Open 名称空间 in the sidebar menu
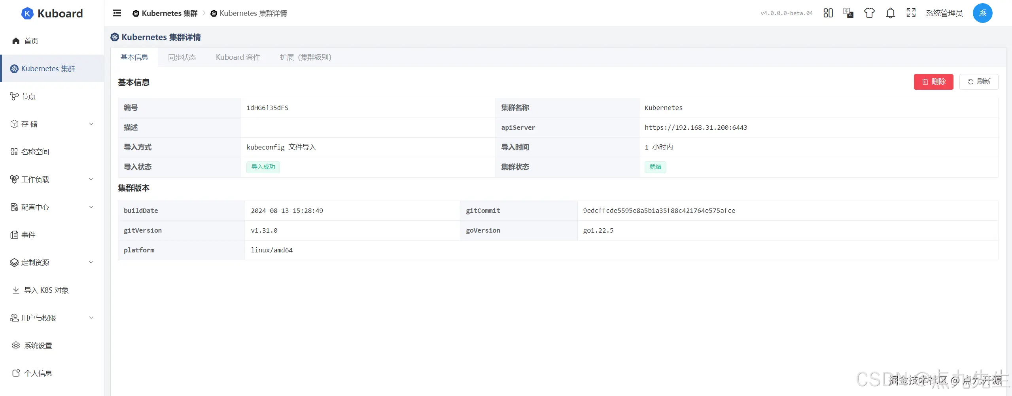1012x396 pixels. point(52,152)
